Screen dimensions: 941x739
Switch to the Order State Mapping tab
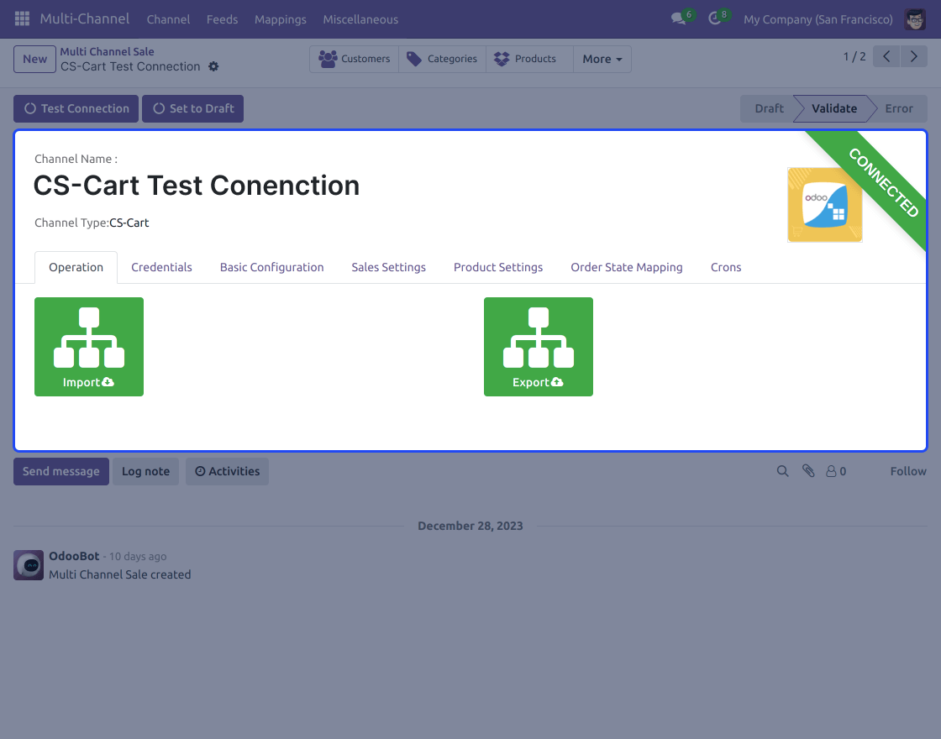(x=627, y=267)
